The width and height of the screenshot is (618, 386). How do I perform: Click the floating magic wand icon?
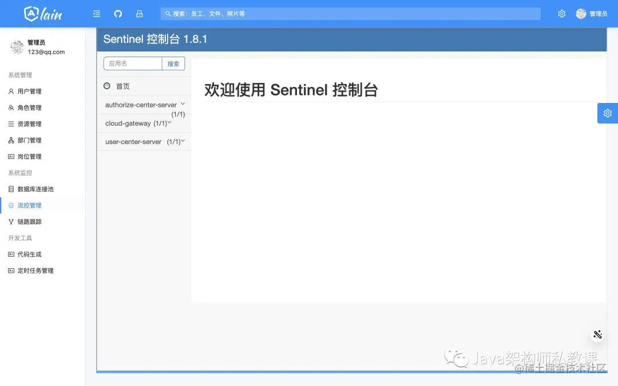[597, 335]
